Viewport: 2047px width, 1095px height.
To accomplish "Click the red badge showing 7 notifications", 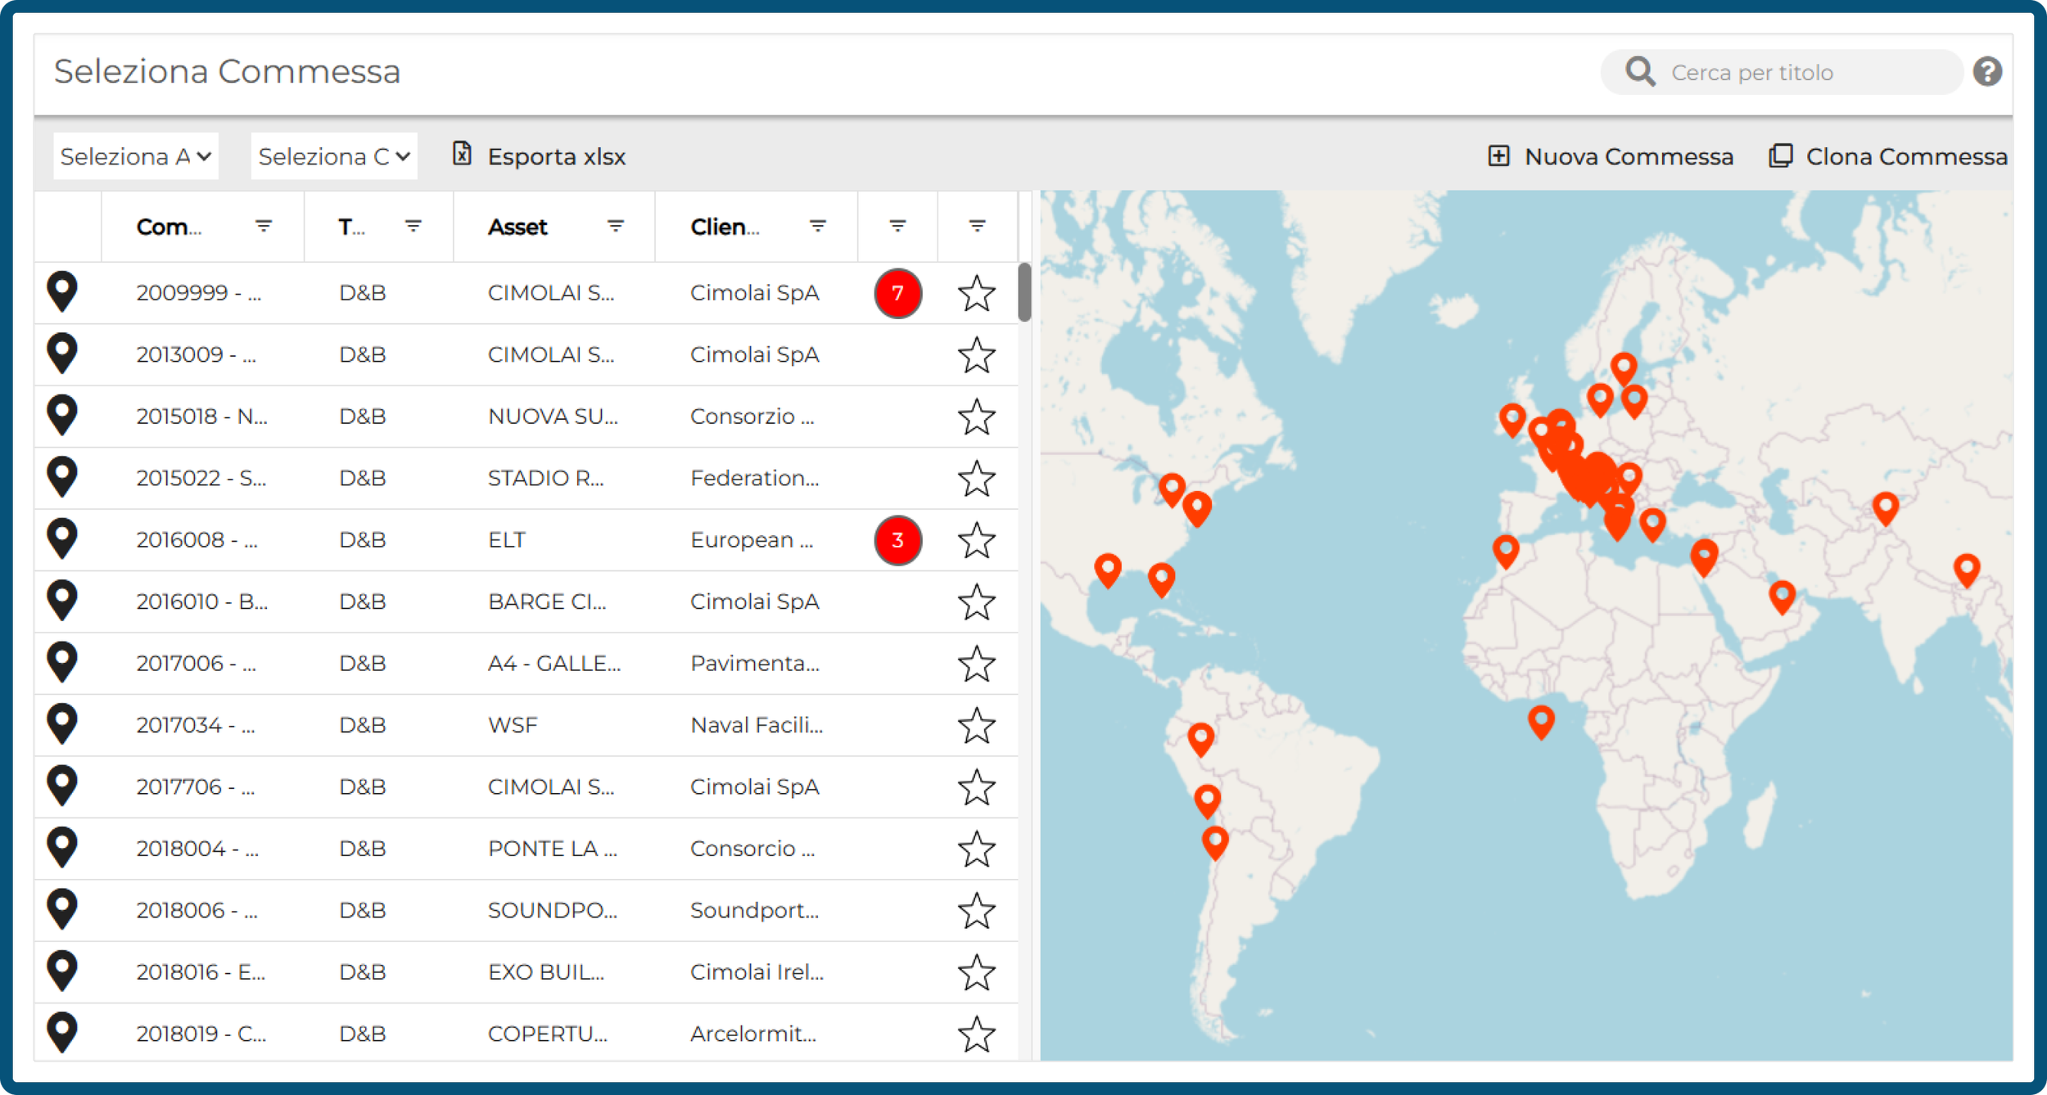I will point(897,292).
